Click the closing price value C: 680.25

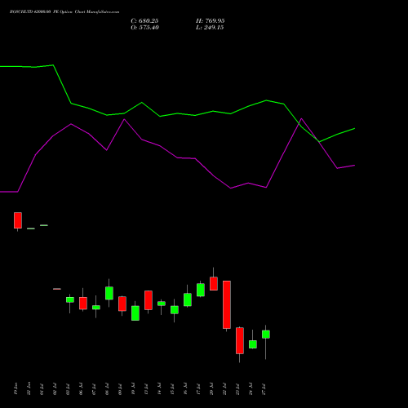144,21
